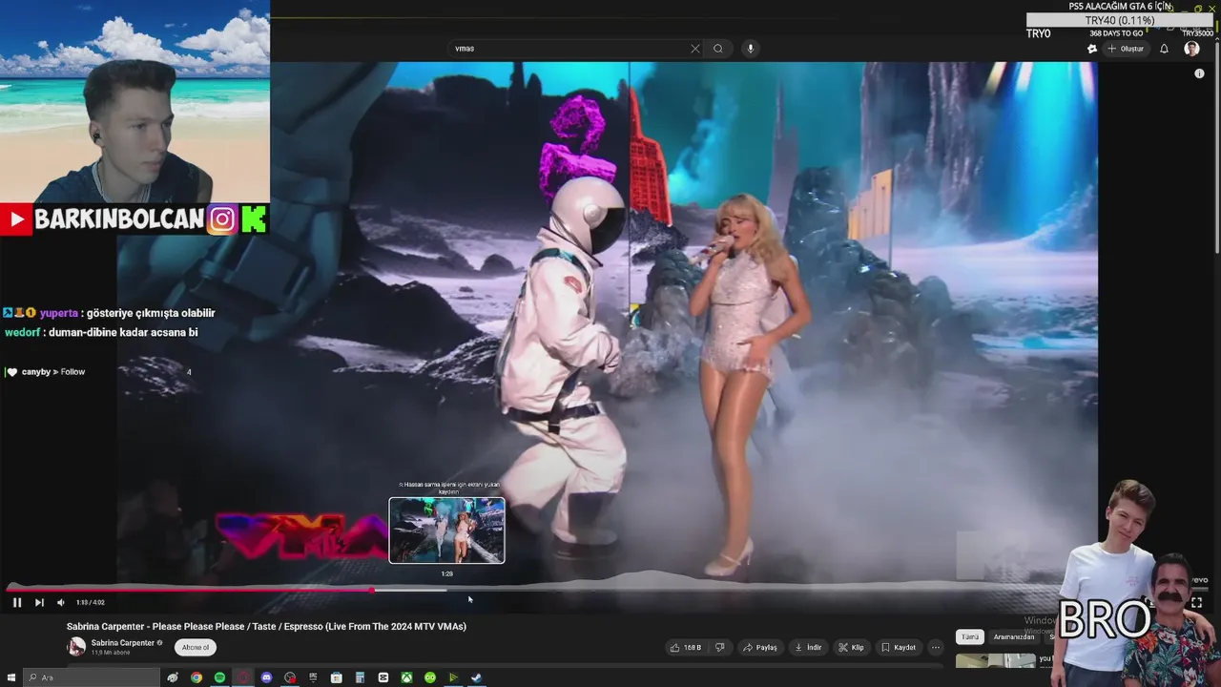Click the search magnifier button
1221x687 pixels.
[x=718, y=49]
